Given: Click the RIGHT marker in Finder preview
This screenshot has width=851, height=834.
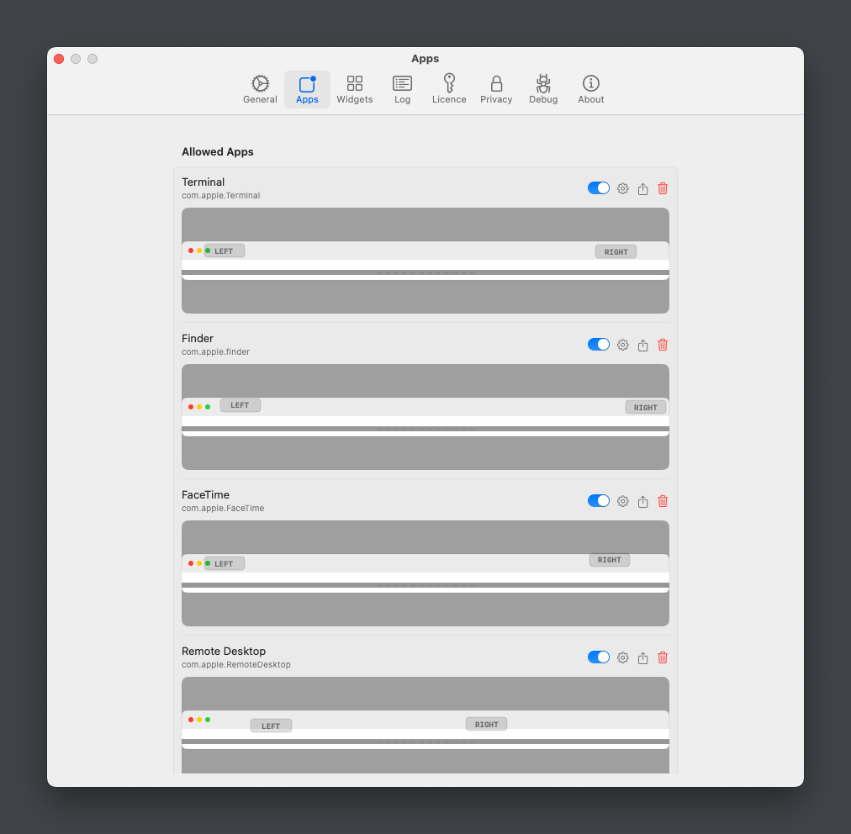Looking at the screenshot, I should (x=646, y=408).
